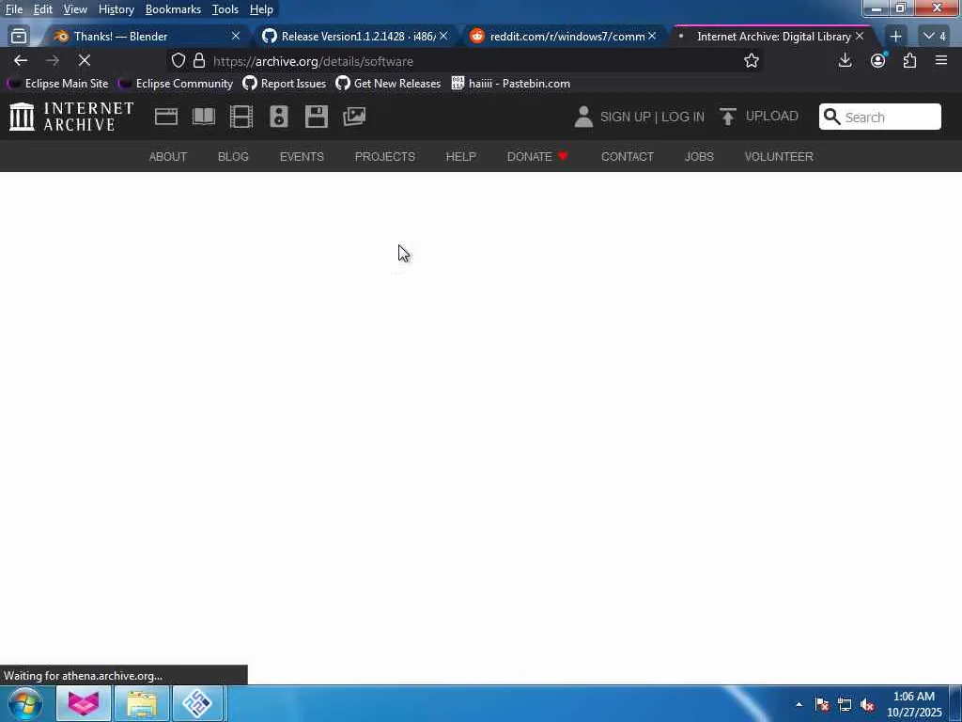This screenshot has height=722, width=962.
Task: Click the magnifier icon in search box
Action: coord(831,117)
